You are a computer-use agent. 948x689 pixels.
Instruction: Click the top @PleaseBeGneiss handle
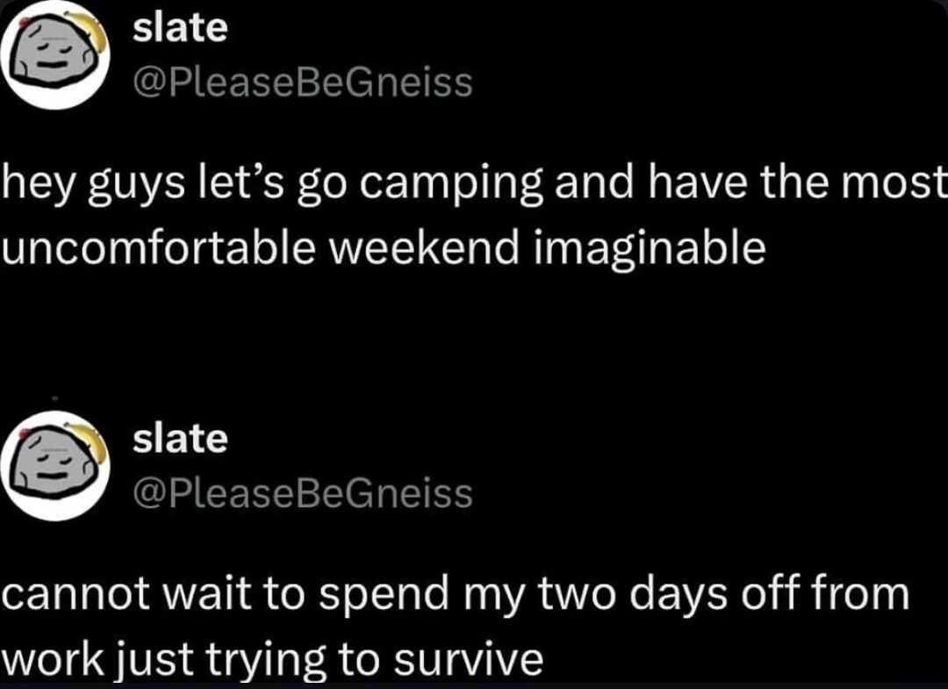(x=302, y=83)
